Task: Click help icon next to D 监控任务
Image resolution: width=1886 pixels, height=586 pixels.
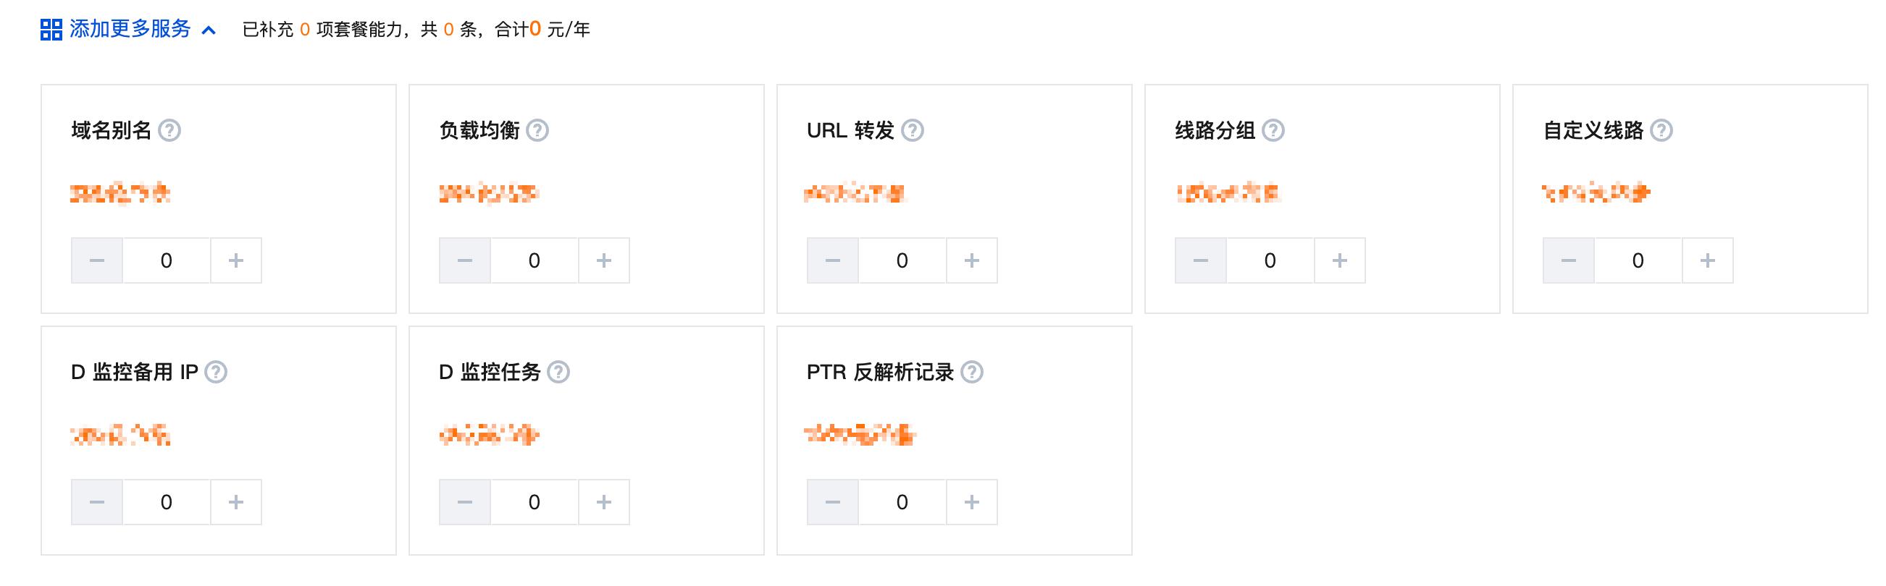Action: pyautogui.click(x=558, y=373)
